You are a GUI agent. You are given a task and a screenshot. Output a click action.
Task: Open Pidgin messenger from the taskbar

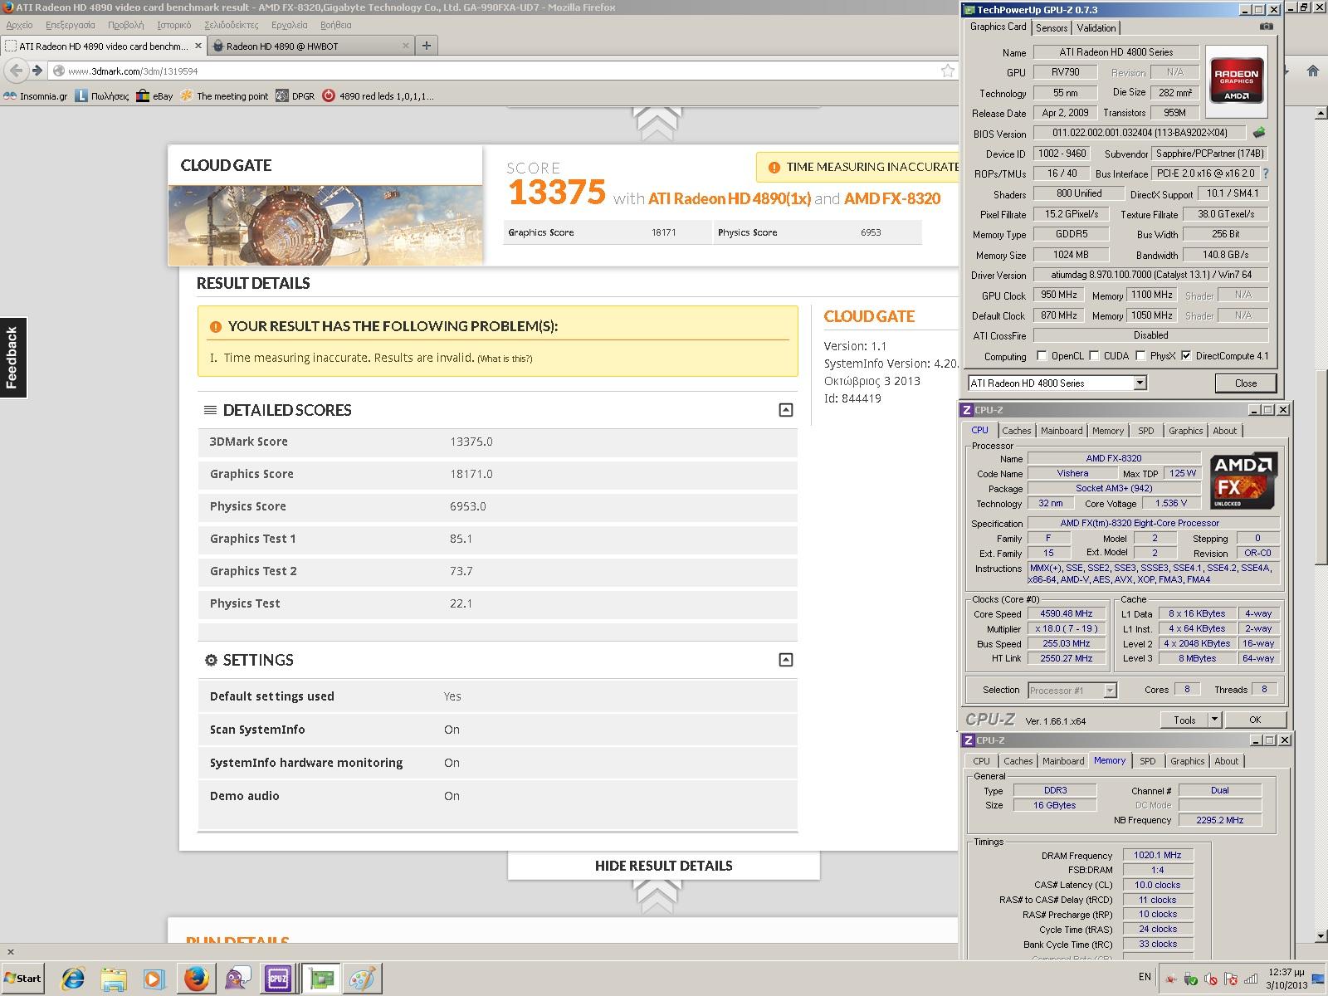point(237,979)
